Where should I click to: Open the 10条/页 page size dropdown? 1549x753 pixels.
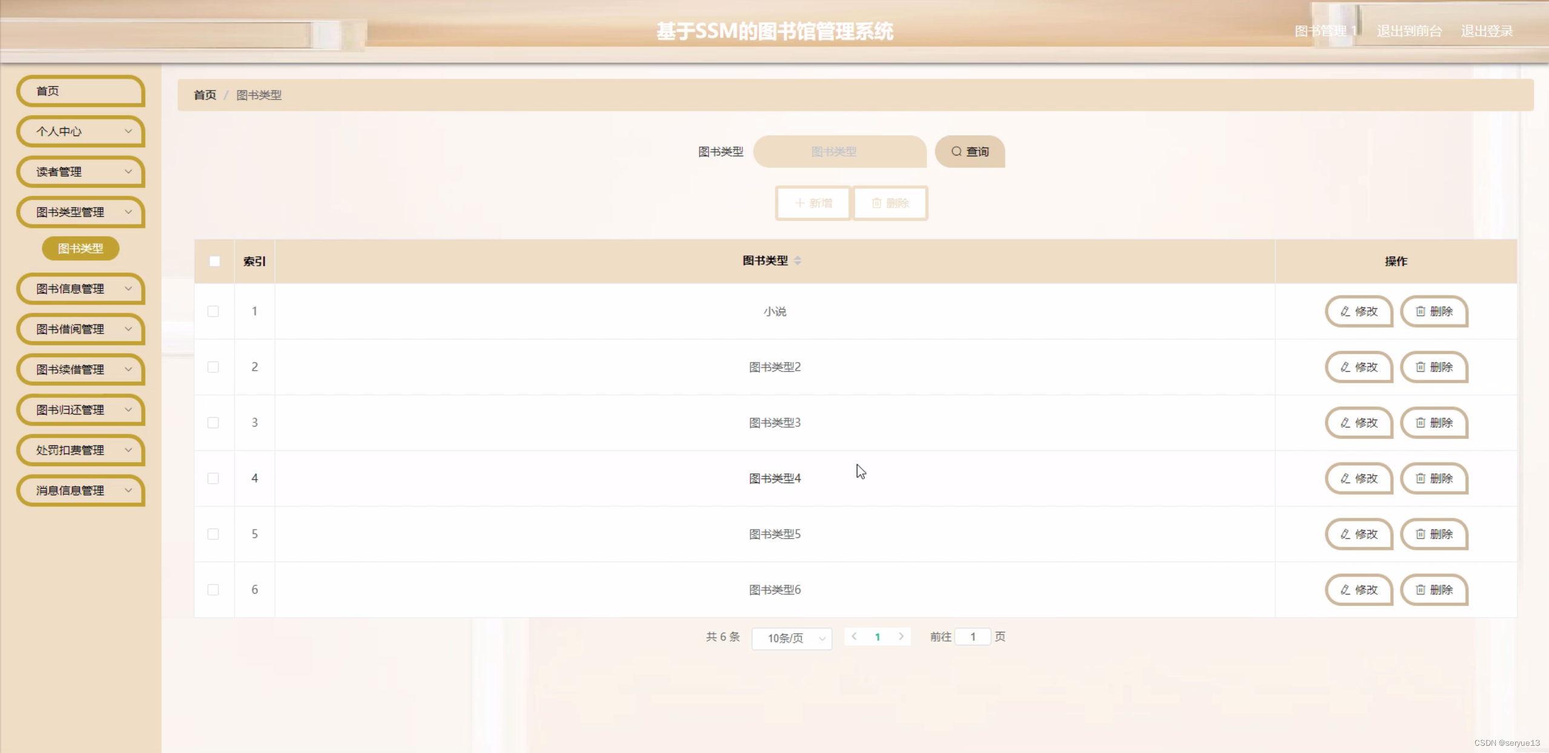(x=791, y=639)
